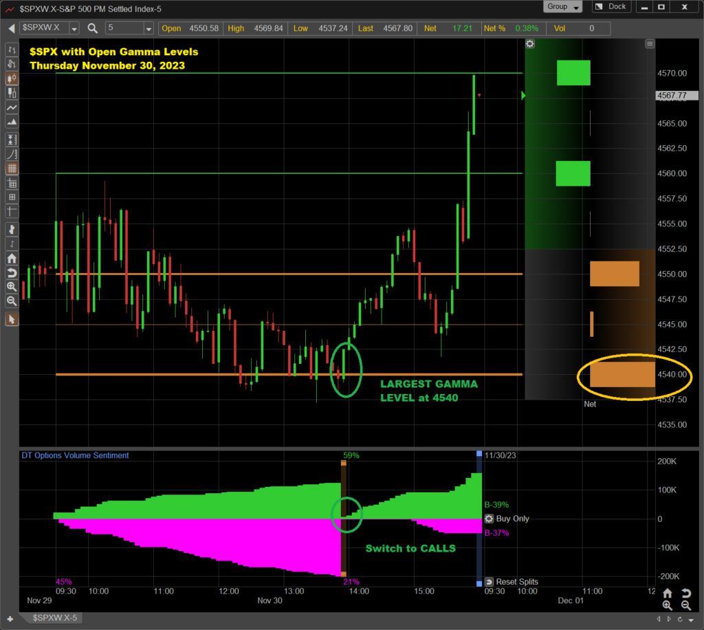This screenshot has width=704, height=630.
Task: Open the gamma panel hamburger menu
Action: 650,43
